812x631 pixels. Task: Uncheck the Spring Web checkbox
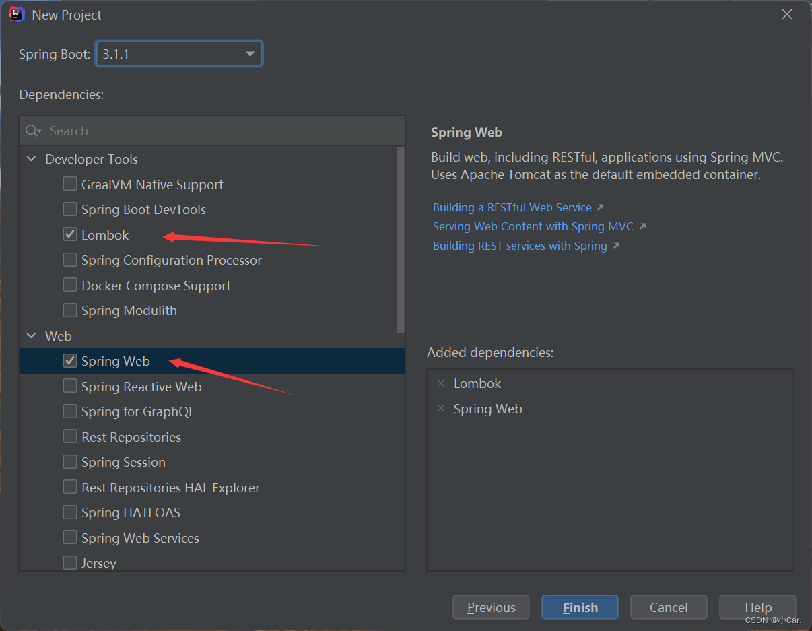(70, 361)
